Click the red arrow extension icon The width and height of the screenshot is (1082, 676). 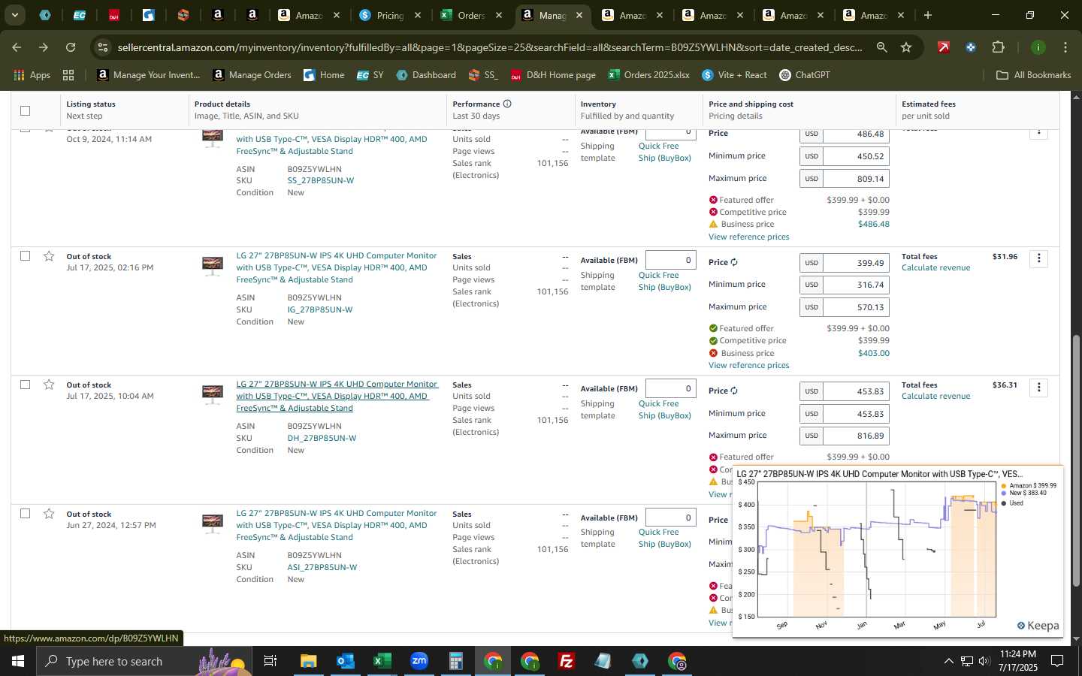[944, 47]
